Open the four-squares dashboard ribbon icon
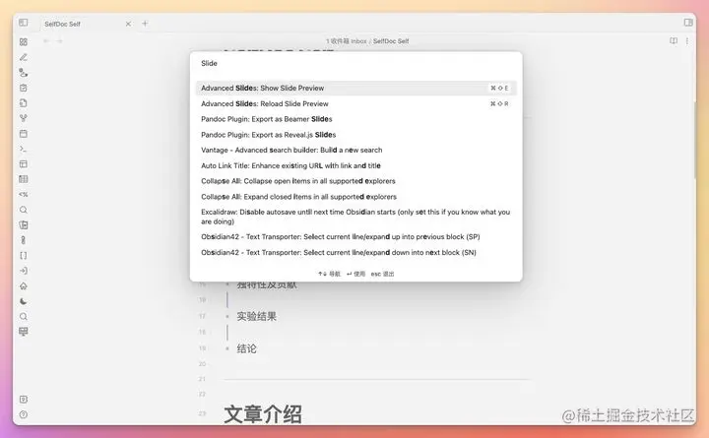 24,41
